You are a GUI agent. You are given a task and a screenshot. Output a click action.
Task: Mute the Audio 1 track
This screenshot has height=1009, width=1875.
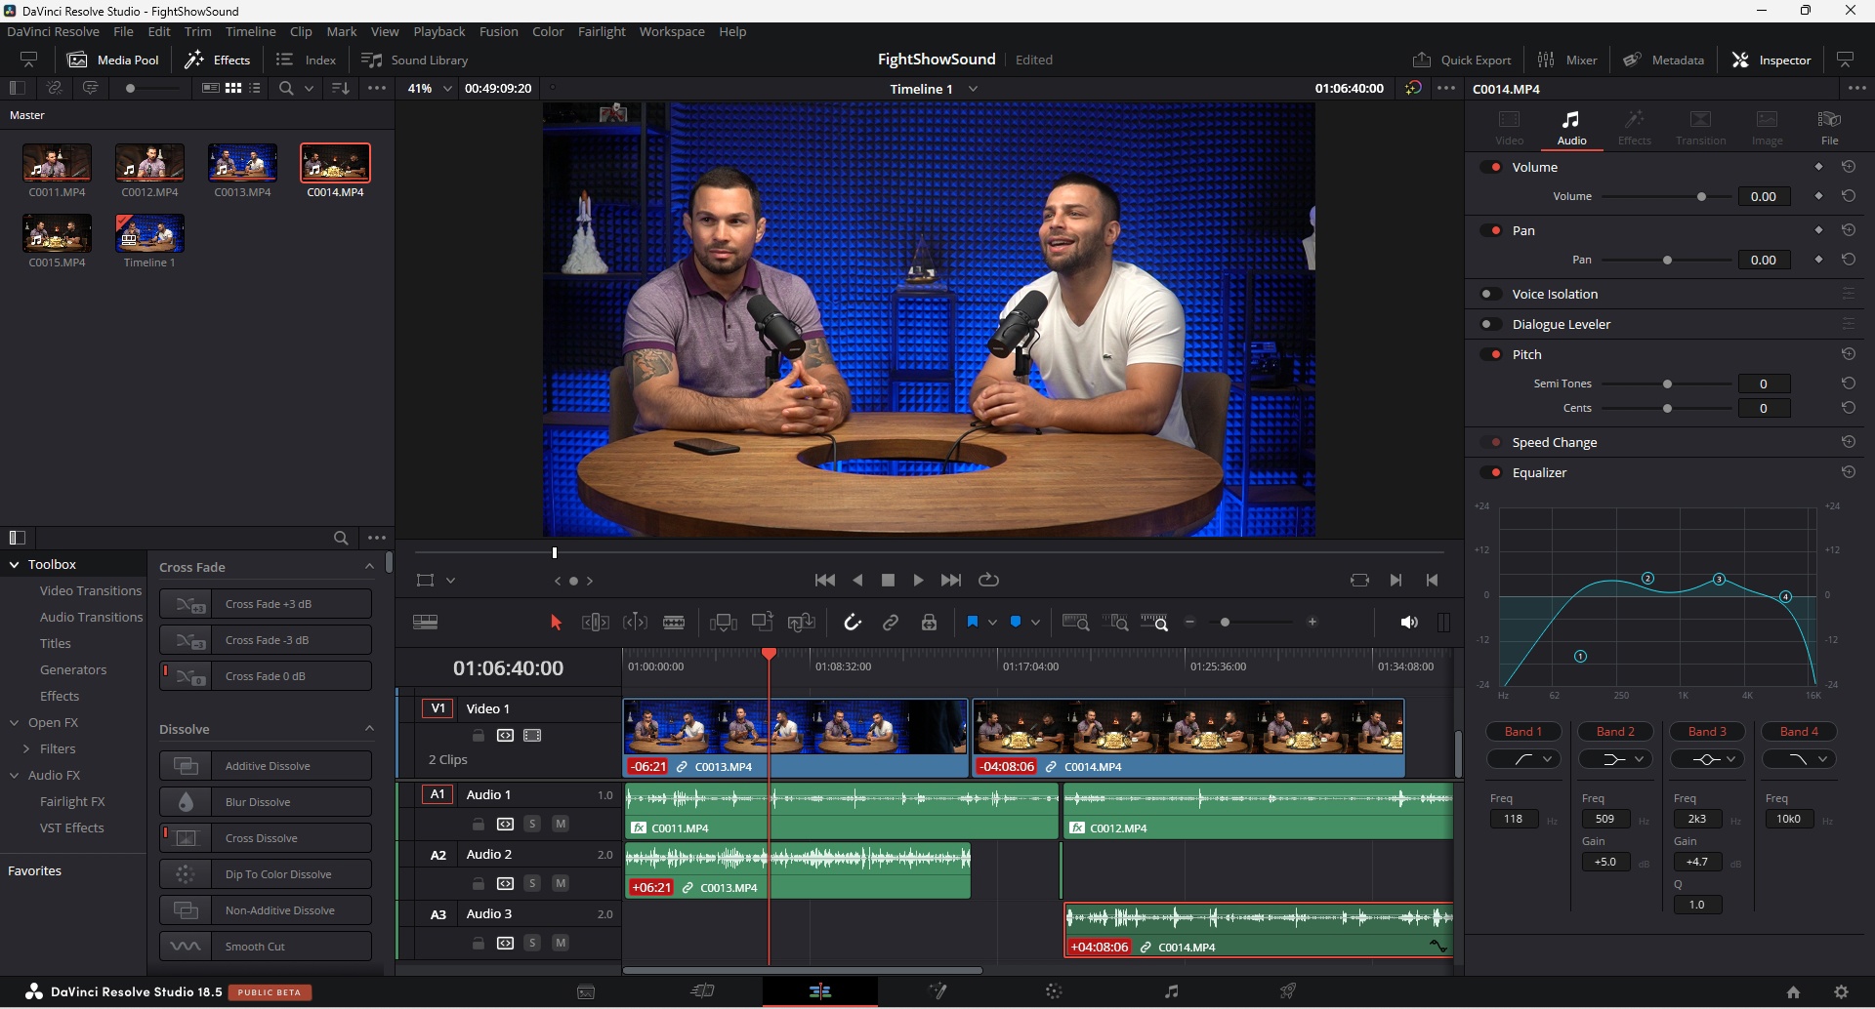[561, 824]
